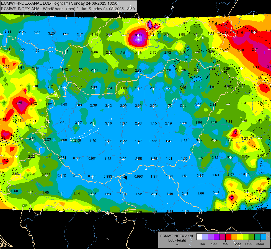Click the wind shear value 0.736
The width and height of the screenshot is (271, 249).
coord(92,176)
